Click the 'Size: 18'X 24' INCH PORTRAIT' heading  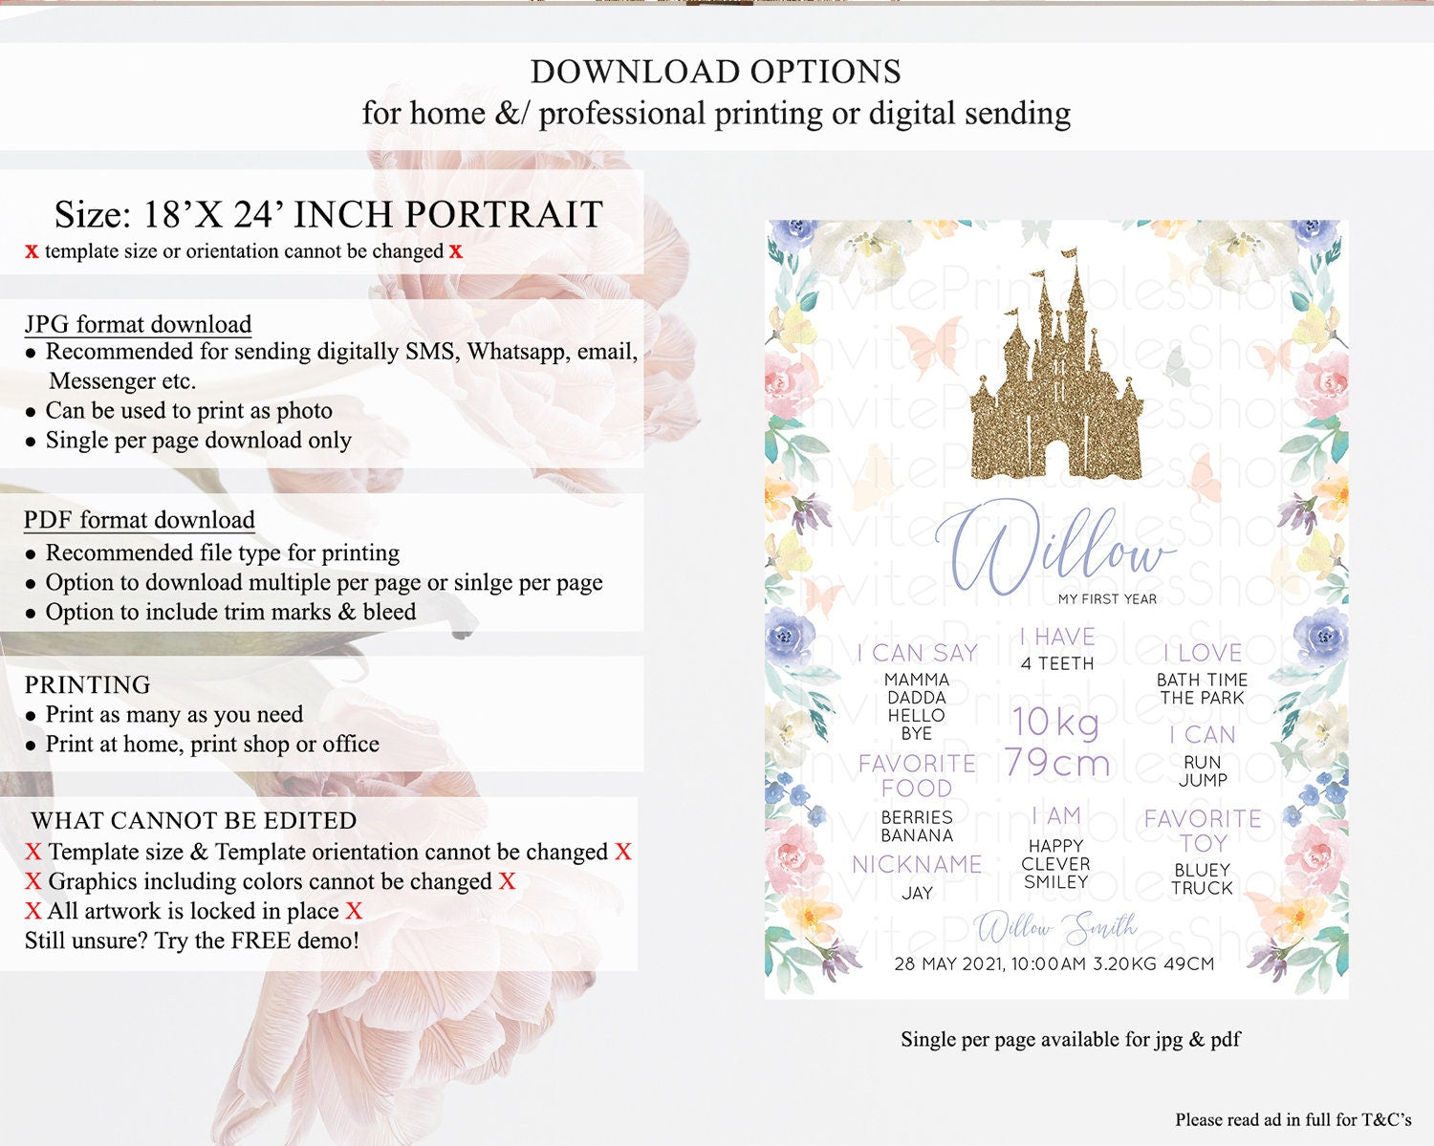point(328,214)
